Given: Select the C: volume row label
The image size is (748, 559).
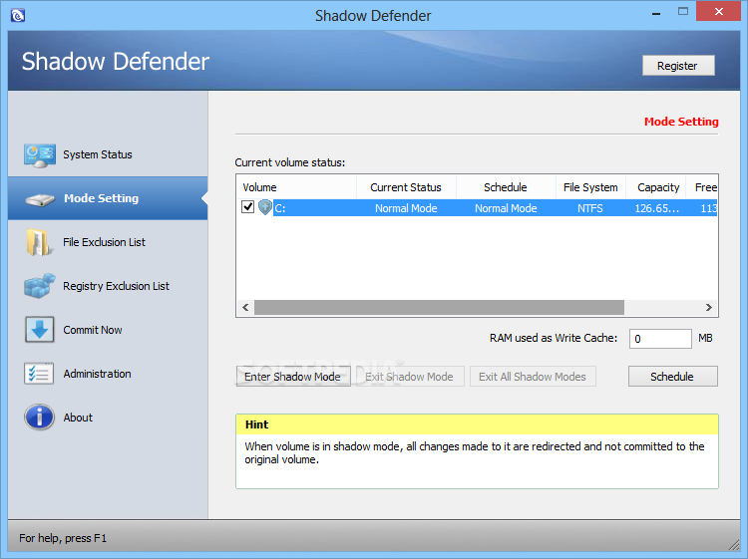Looking at the screenshot, I should click(280, 208).
